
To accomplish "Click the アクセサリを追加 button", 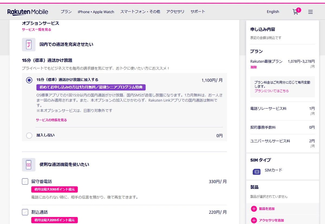I will pos(271,220).
